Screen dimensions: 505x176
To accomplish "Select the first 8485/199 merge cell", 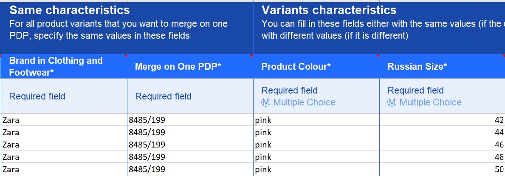I will pos(190,120).
